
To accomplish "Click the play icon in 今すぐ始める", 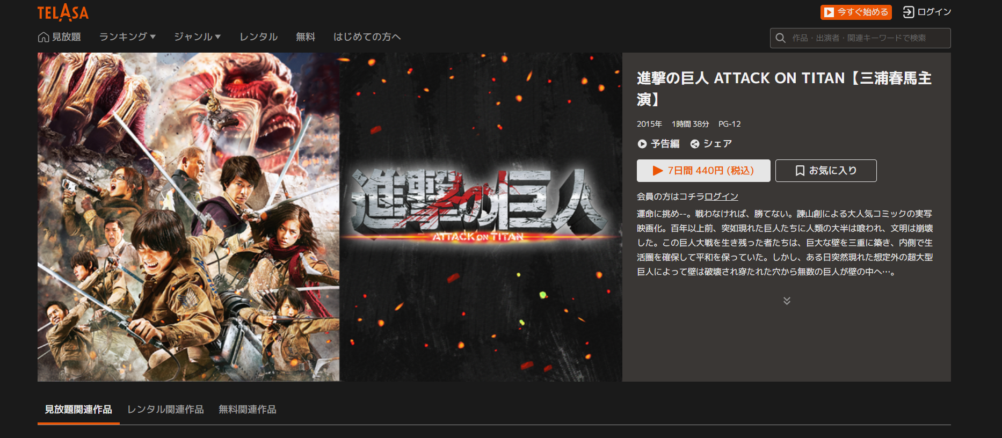I will pyautogui.click(x=829, y=12).
